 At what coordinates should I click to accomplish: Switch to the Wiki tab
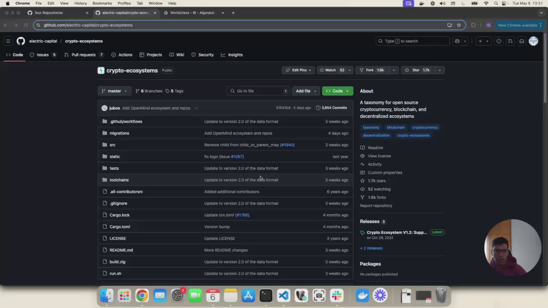177,55
